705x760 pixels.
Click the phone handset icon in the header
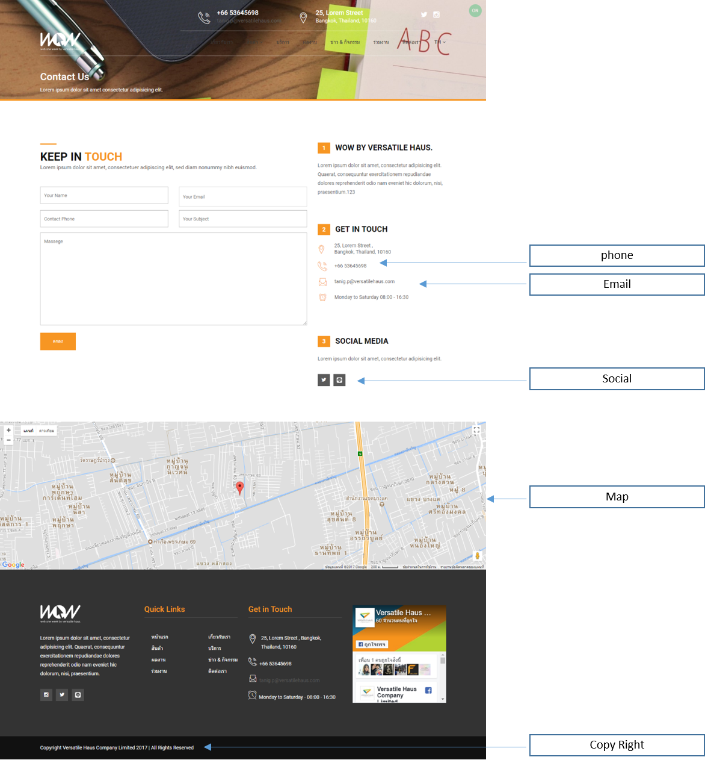coord(205,18)
